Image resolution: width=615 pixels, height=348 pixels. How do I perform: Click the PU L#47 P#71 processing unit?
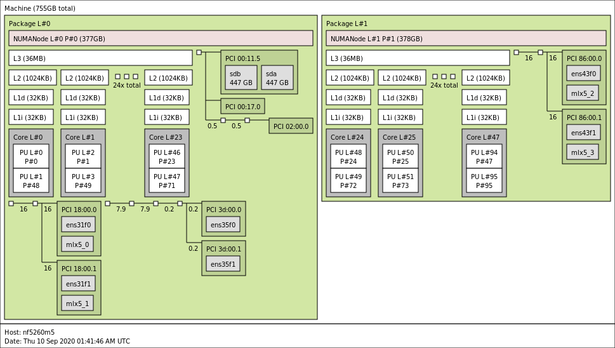point(167,180)
